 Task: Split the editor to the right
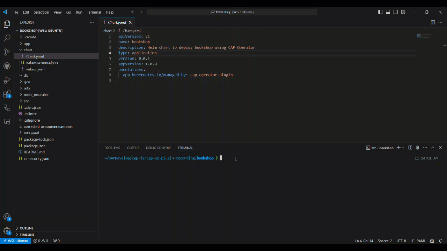tap(433, 22)
